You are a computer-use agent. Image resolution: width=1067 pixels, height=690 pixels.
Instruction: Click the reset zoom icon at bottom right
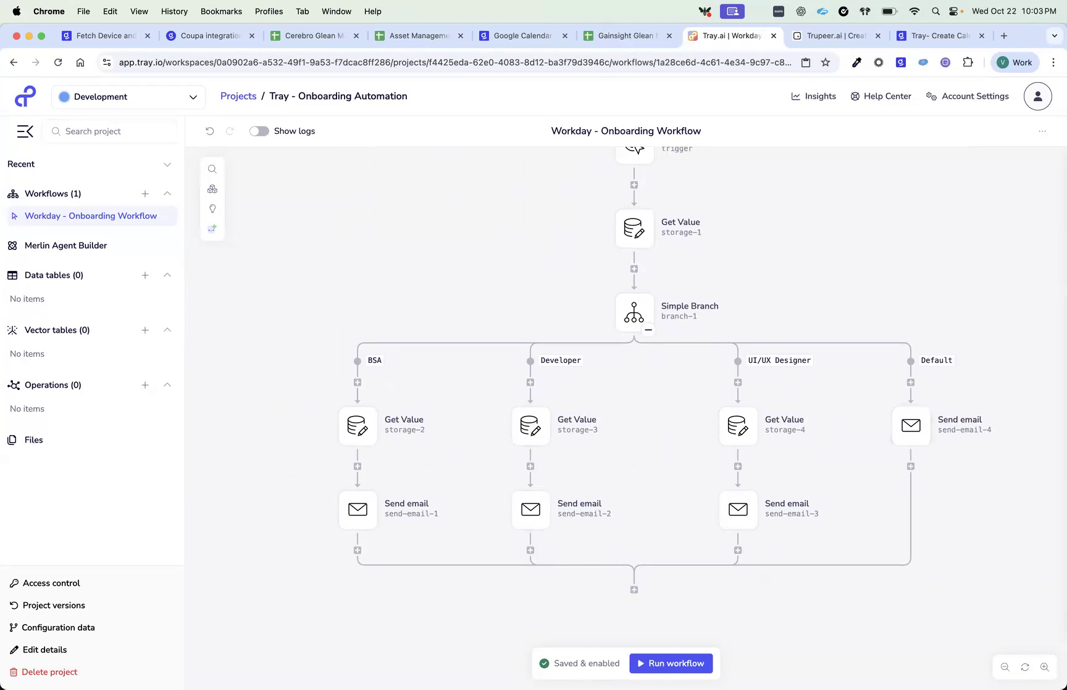coord(1024,667)
